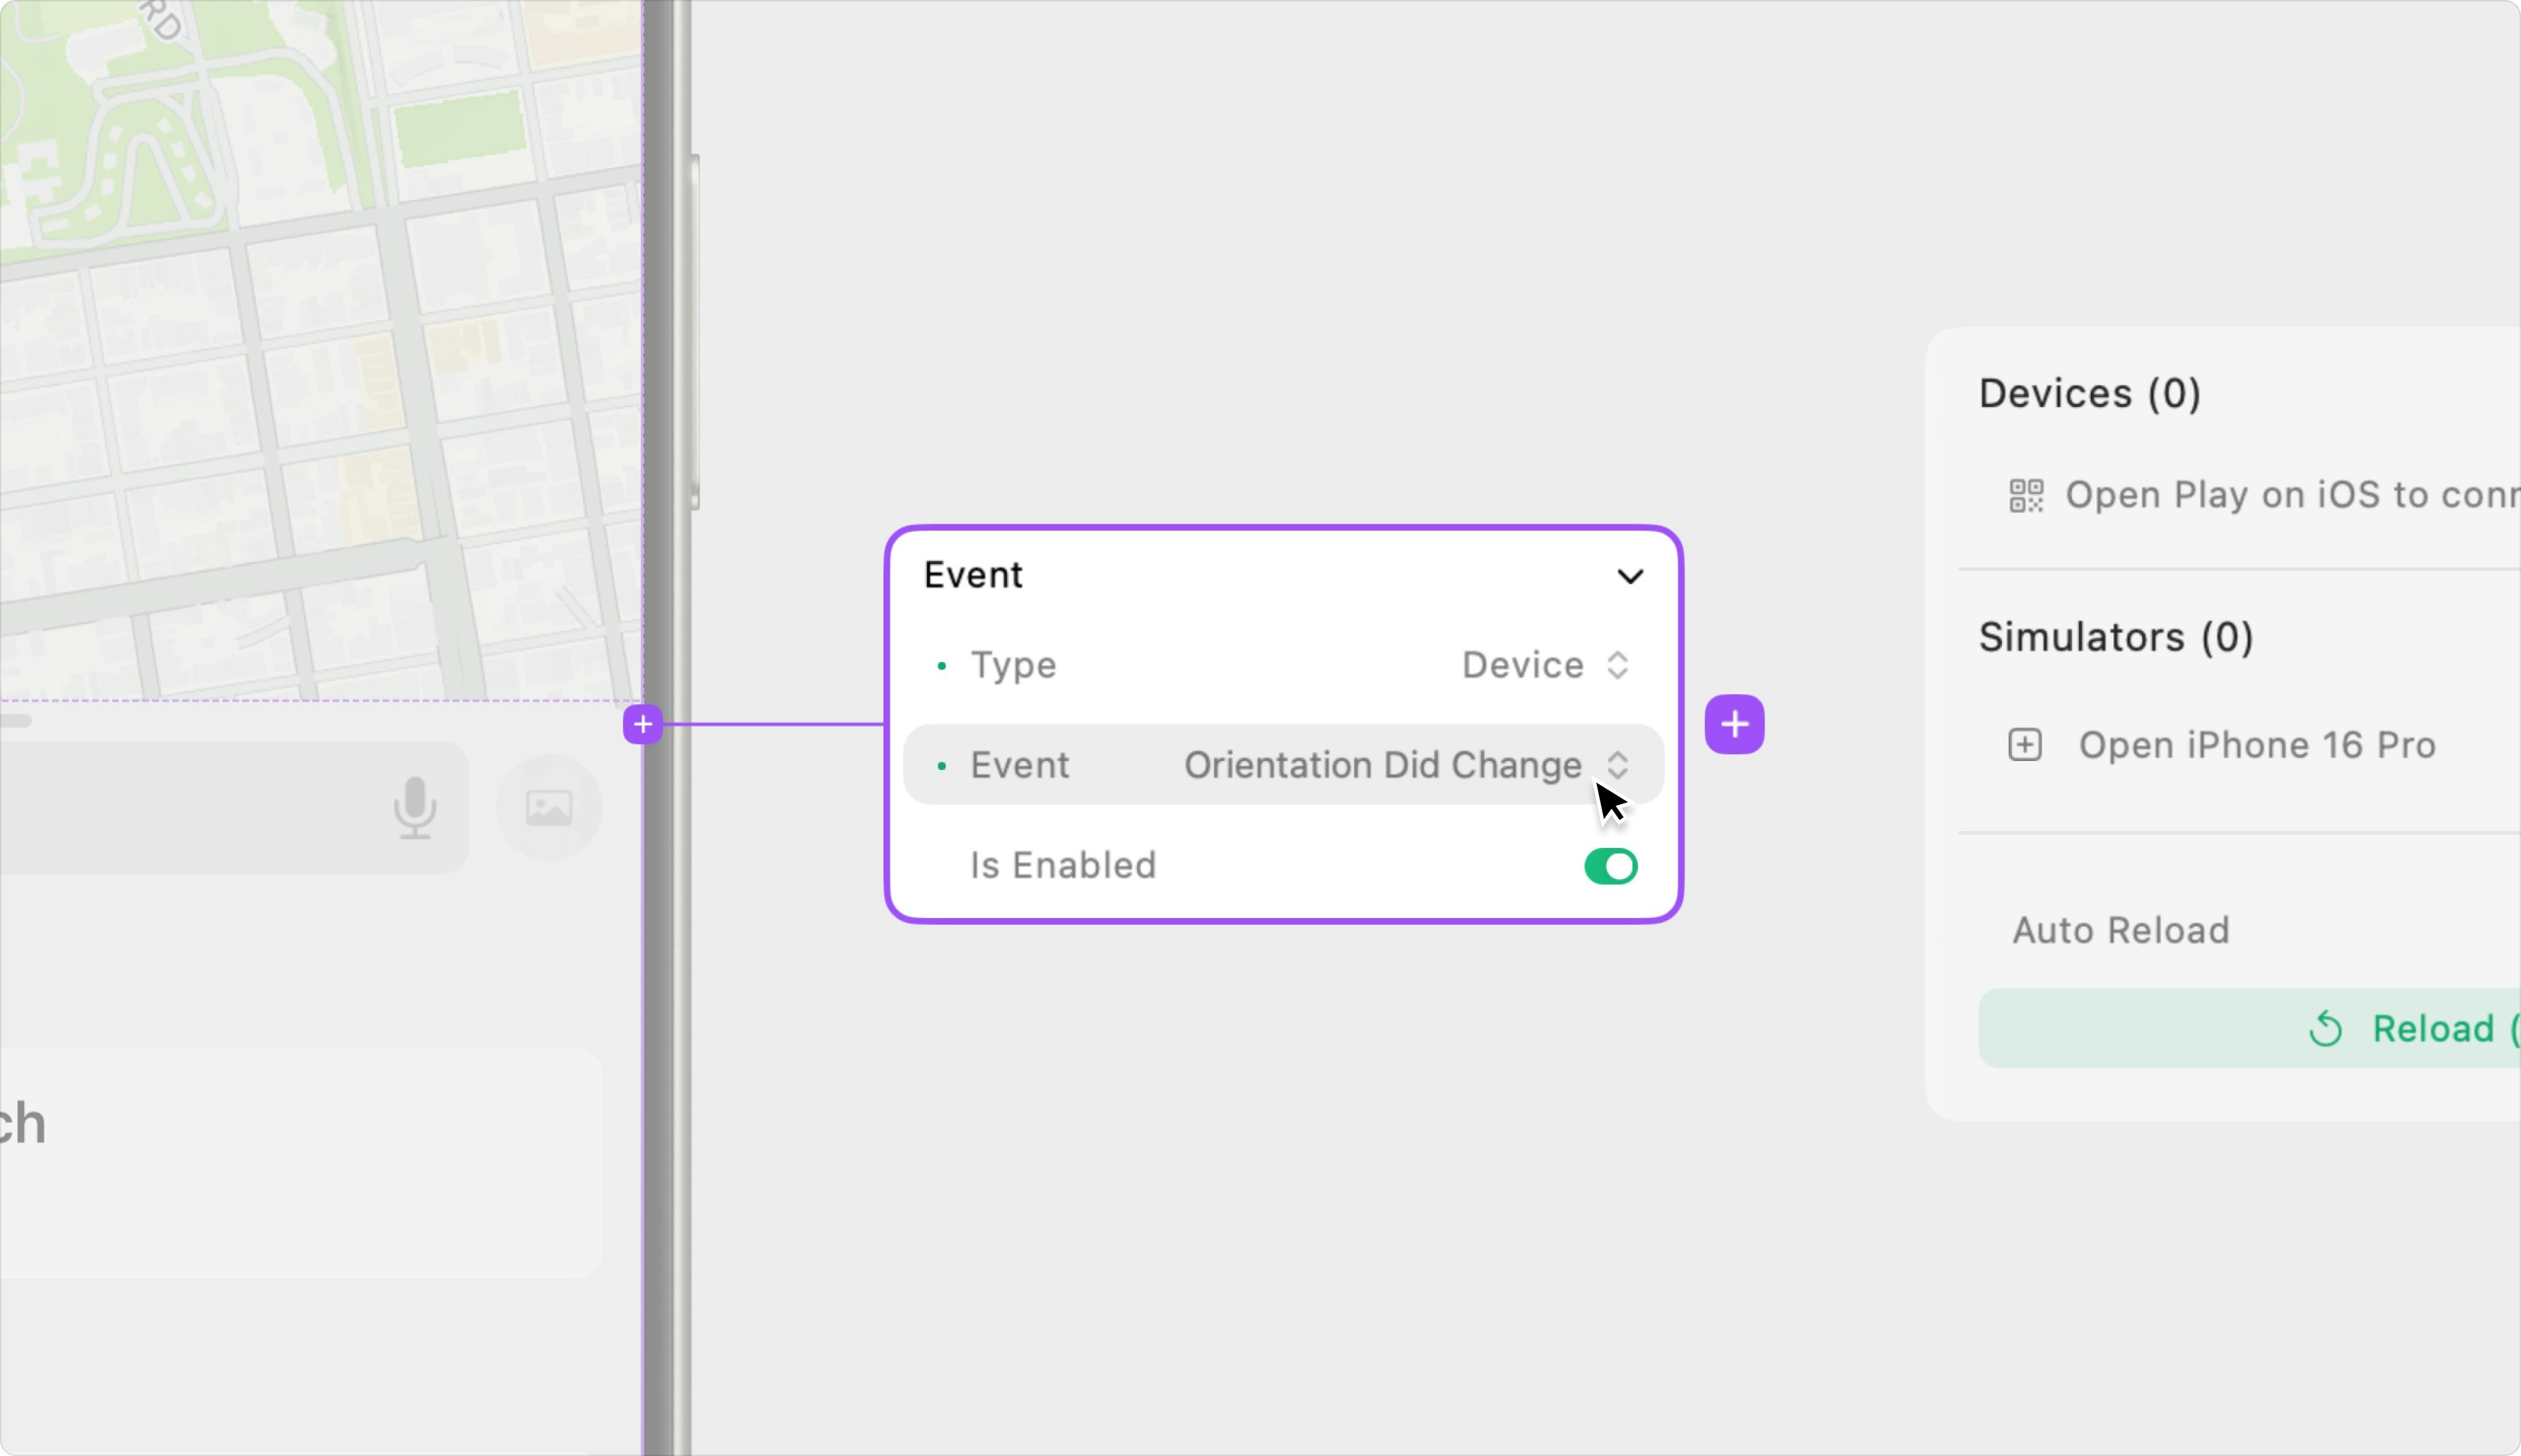Open the Orientation Did Change event dropdown
Screen dimensions: 2521x1456
1405,765
